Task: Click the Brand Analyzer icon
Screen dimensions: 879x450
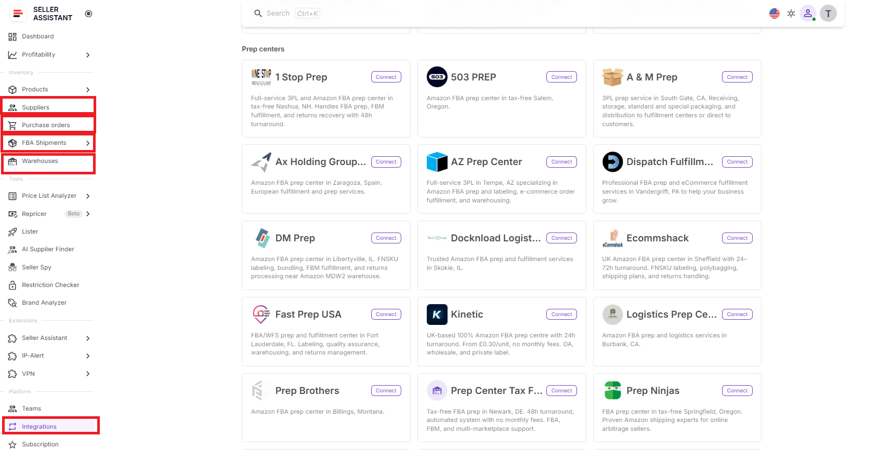Action: coord(12,303)
